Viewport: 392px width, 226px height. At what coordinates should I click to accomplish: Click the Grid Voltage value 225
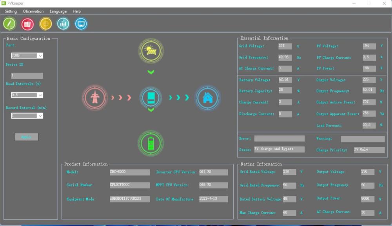click(285, 46)
